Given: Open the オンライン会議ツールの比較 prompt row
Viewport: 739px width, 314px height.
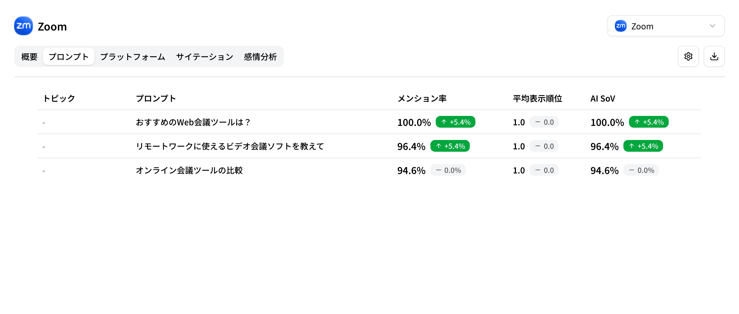Looking at the screenshot, I should [x=189, y=170].
